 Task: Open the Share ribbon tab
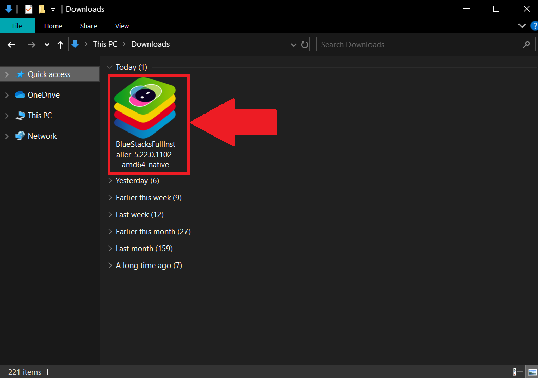click(x=88, y=26)
